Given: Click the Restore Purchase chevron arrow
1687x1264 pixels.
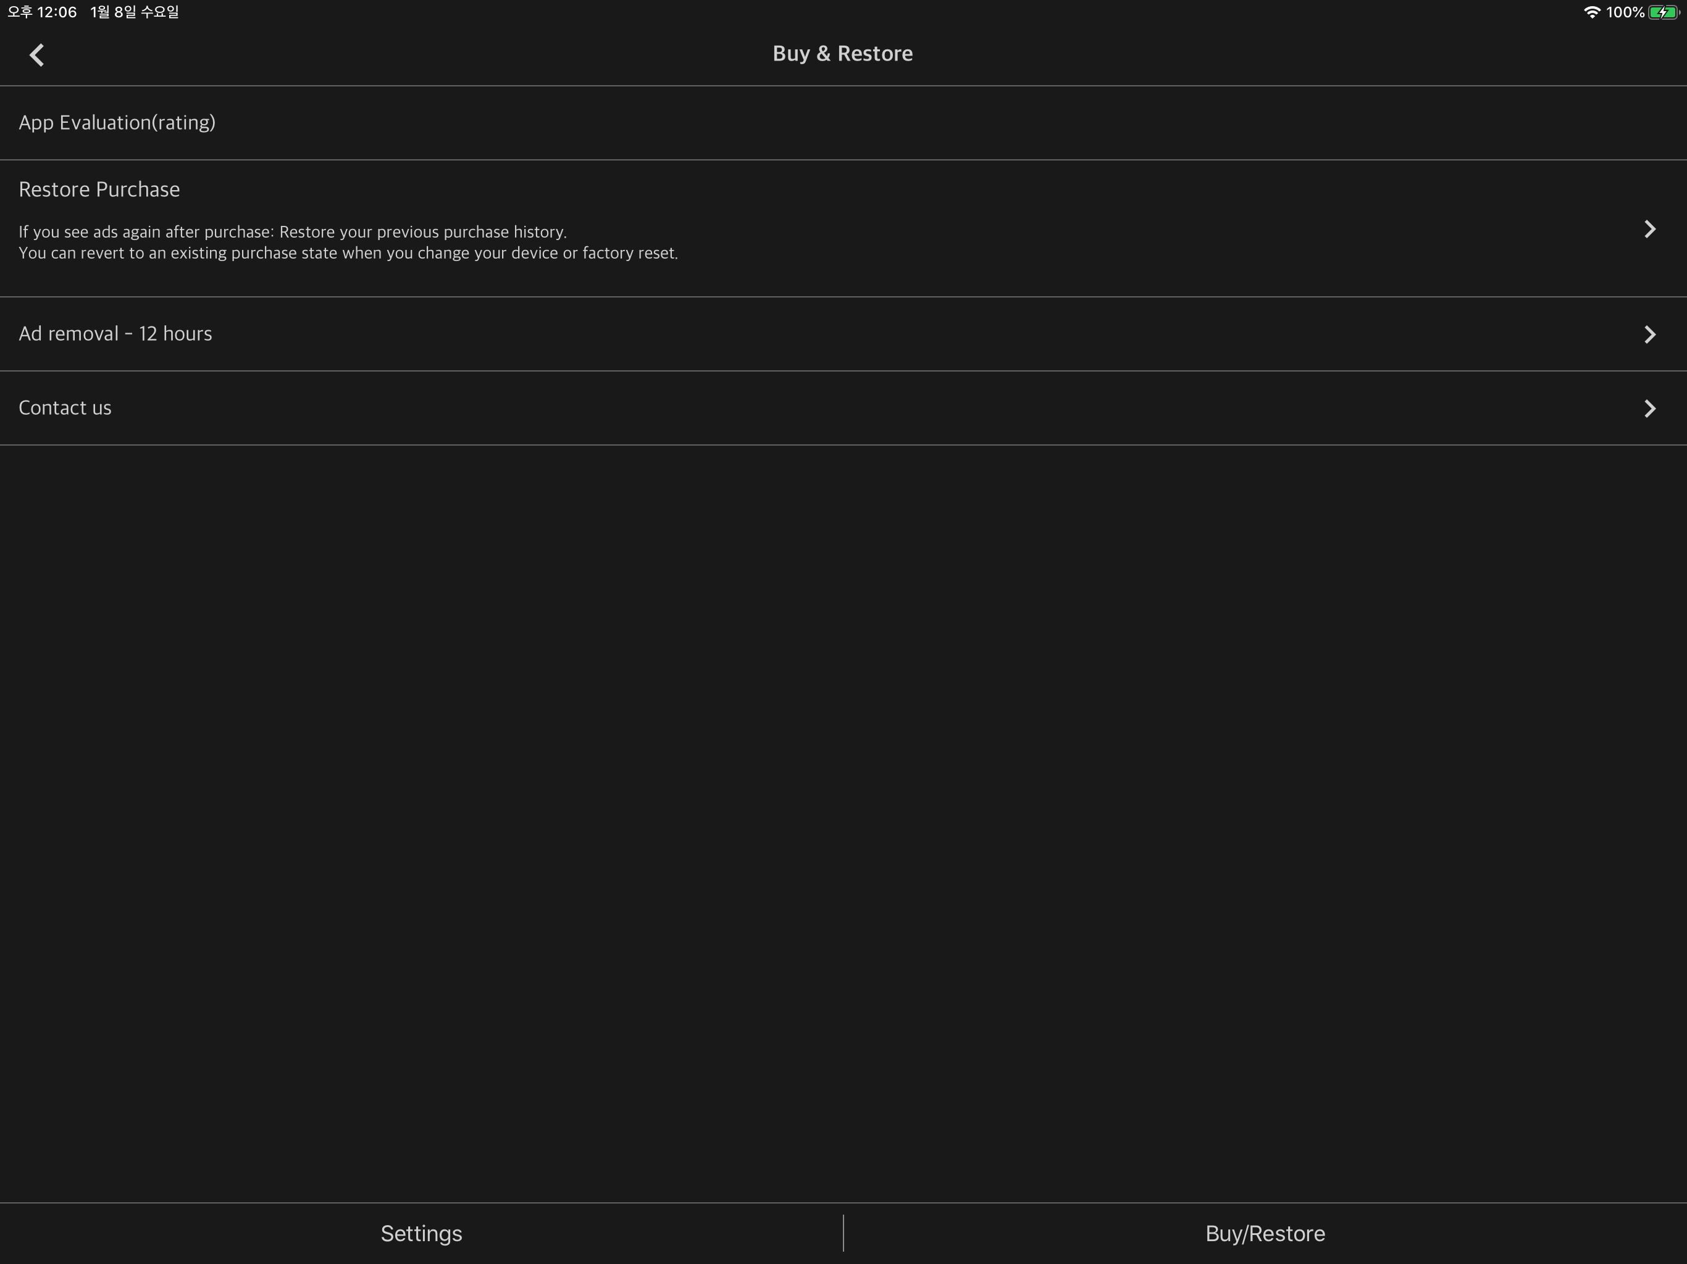Looking at the screenshot, I should coord(1649,230).
